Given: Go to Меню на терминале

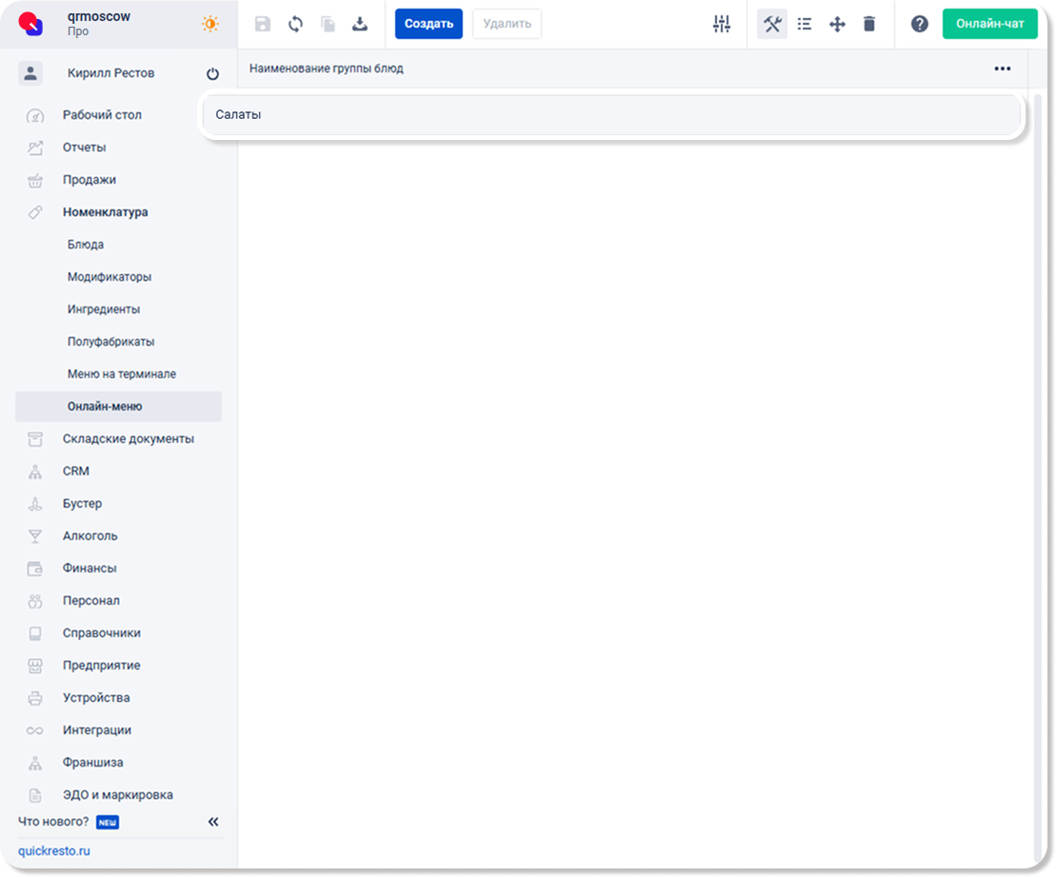Looking at the screenshot, I should click(121, 374).
